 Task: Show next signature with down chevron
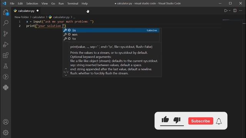point(66,75)
